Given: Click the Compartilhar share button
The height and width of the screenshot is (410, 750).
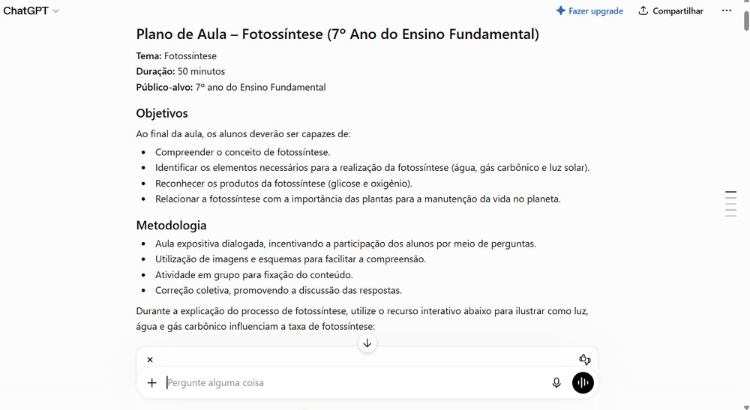Looking at the screenshot, I should click(x=671, y=10).
